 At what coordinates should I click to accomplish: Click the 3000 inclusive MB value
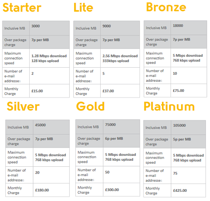[x=35, y=26]
